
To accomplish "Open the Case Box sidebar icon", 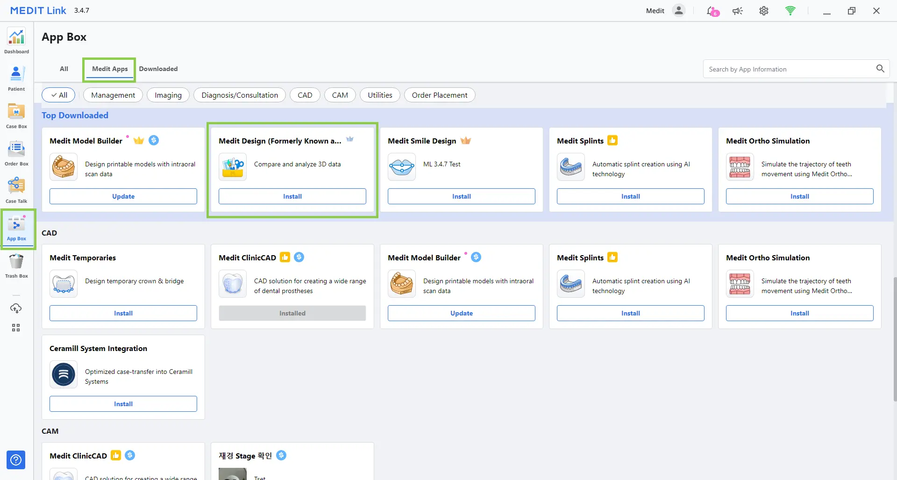I will coord(16,116).
